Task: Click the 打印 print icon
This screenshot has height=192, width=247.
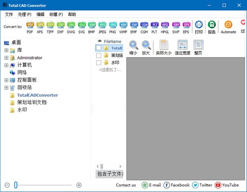Action: pos(199,27)
